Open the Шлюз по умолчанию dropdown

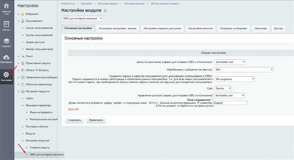pyautogui.click(x=230, y=62)
